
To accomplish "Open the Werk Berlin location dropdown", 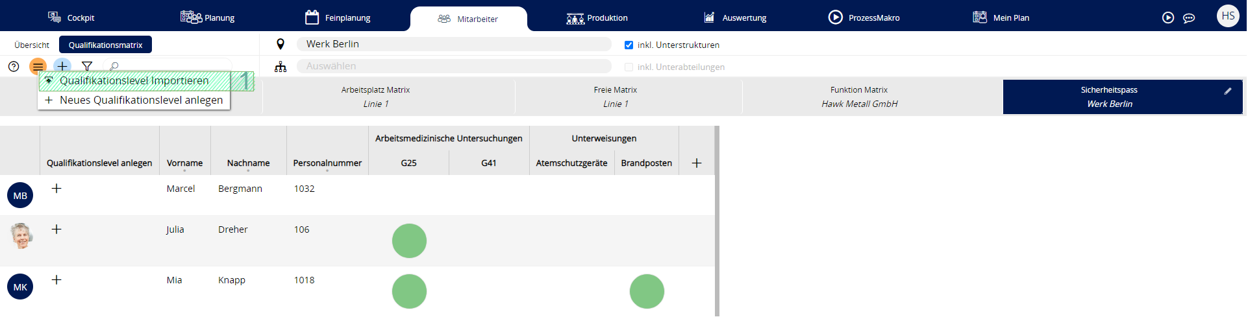I will coord(454,44).
